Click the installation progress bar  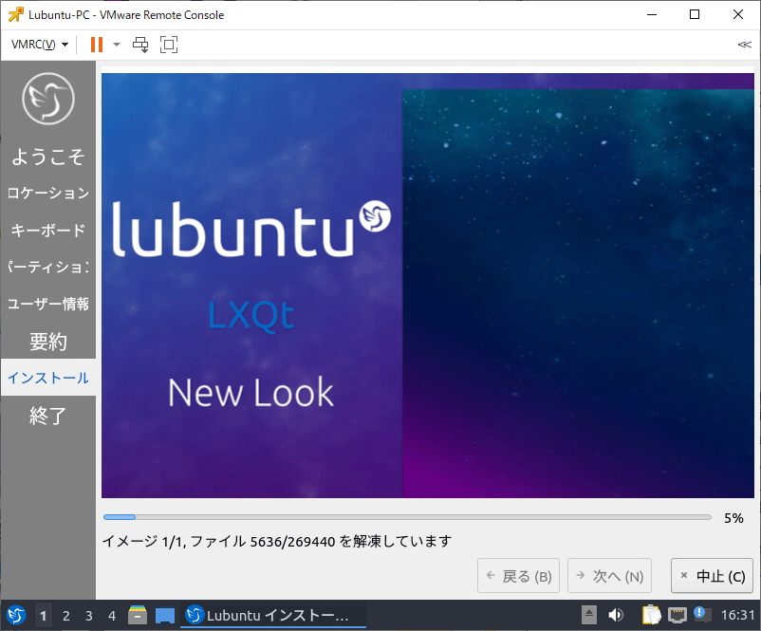point(407,517)
